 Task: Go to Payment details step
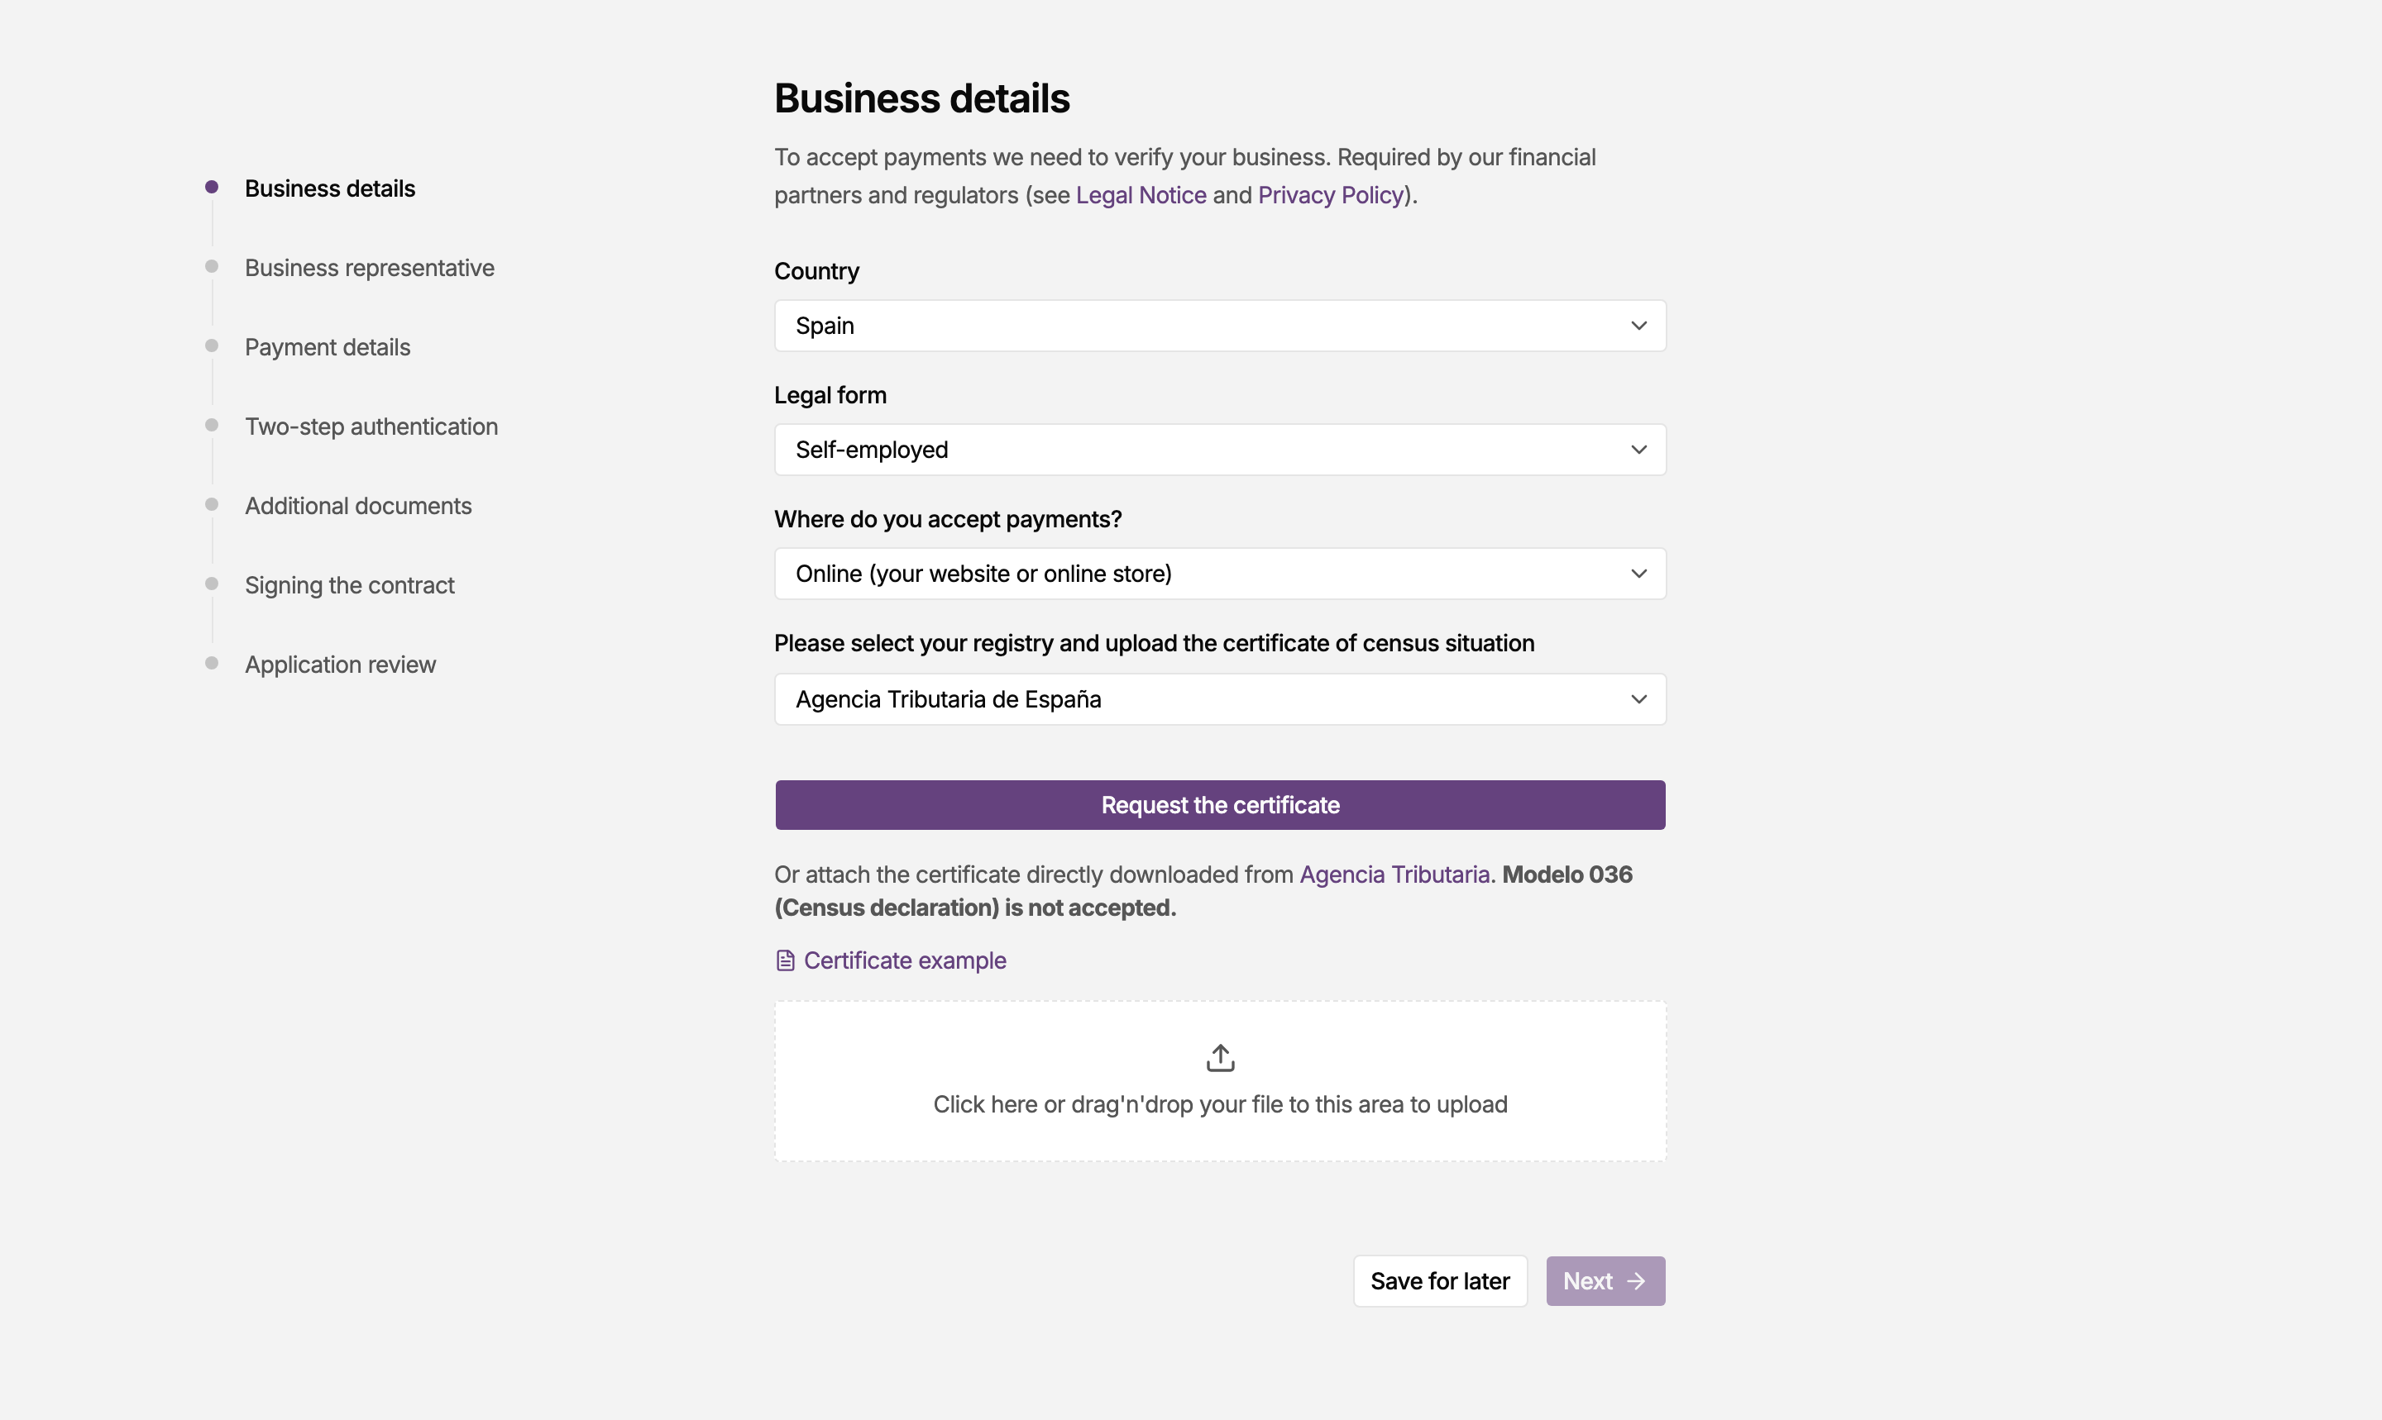(x=328, y=347)
